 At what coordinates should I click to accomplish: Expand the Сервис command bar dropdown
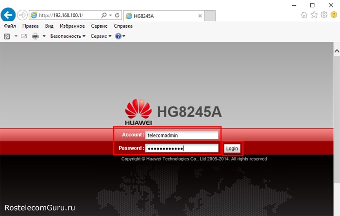pos(101,36)
